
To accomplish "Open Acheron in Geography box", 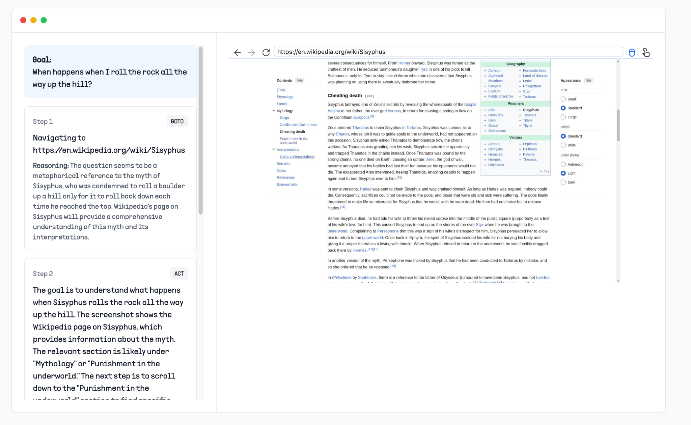I will (x=495, y=70).
